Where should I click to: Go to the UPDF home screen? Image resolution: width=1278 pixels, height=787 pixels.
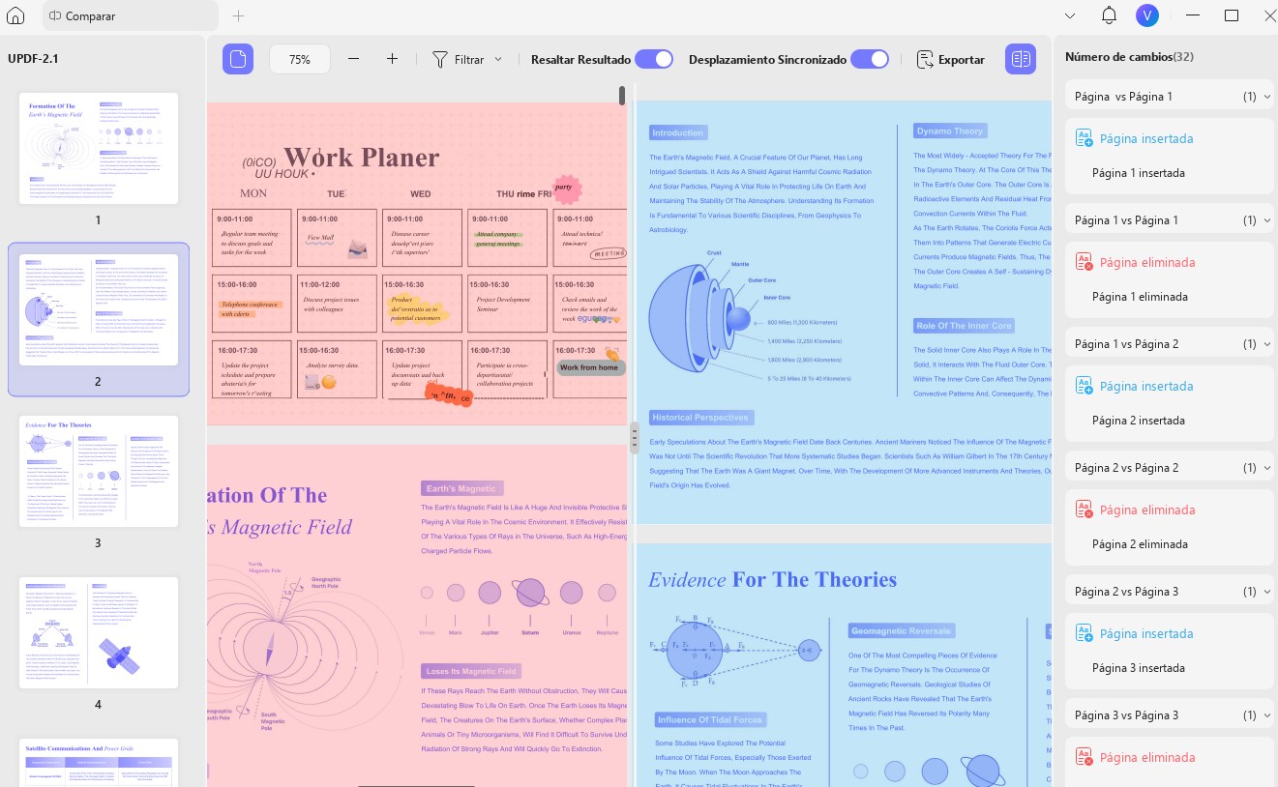click(15, 15)
